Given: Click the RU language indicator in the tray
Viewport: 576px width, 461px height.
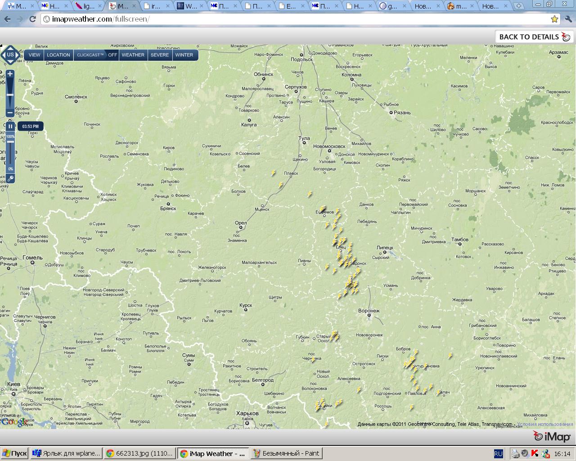Looking at the screenshot, I should point(498,453).
